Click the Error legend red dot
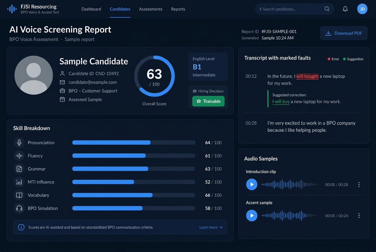Image resolution: width=376 pixels, height=252 pixels. point(329,59)
